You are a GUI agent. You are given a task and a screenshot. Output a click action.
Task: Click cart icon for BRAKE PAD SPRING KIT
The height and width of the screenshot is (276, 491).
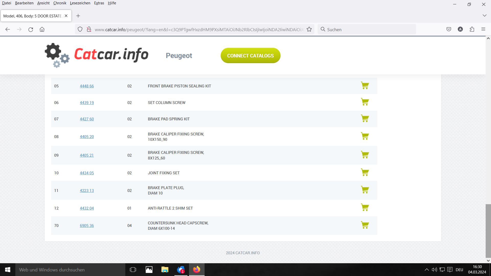[365, 119]
